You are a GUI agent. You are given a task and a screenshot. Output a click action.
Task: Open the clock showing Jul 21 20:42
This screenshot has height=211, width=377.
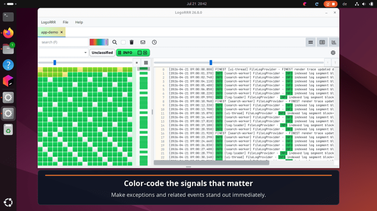pyautogui.click(x=197, y=4)
